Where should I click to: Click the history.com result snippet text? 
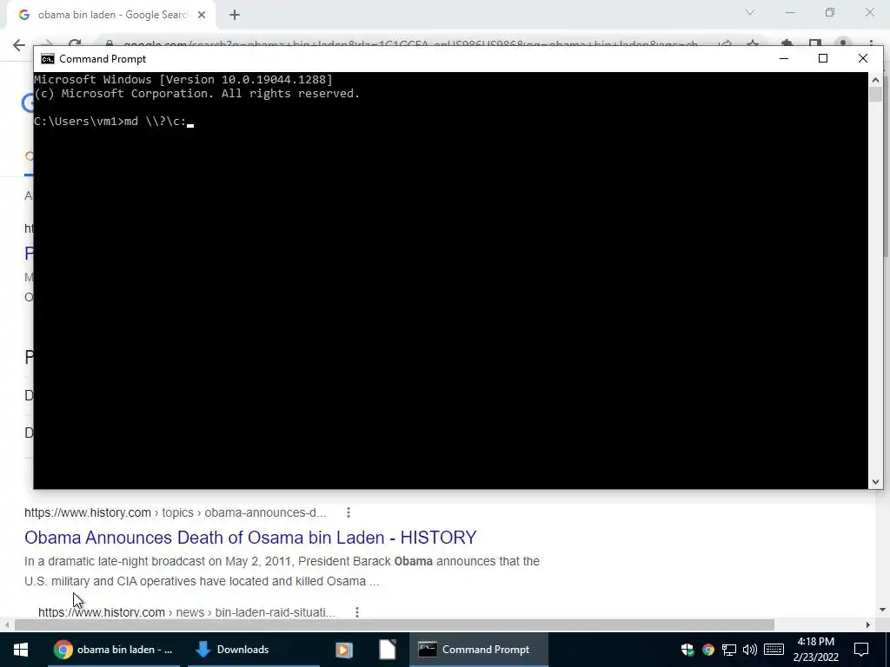tap(282, 571)
